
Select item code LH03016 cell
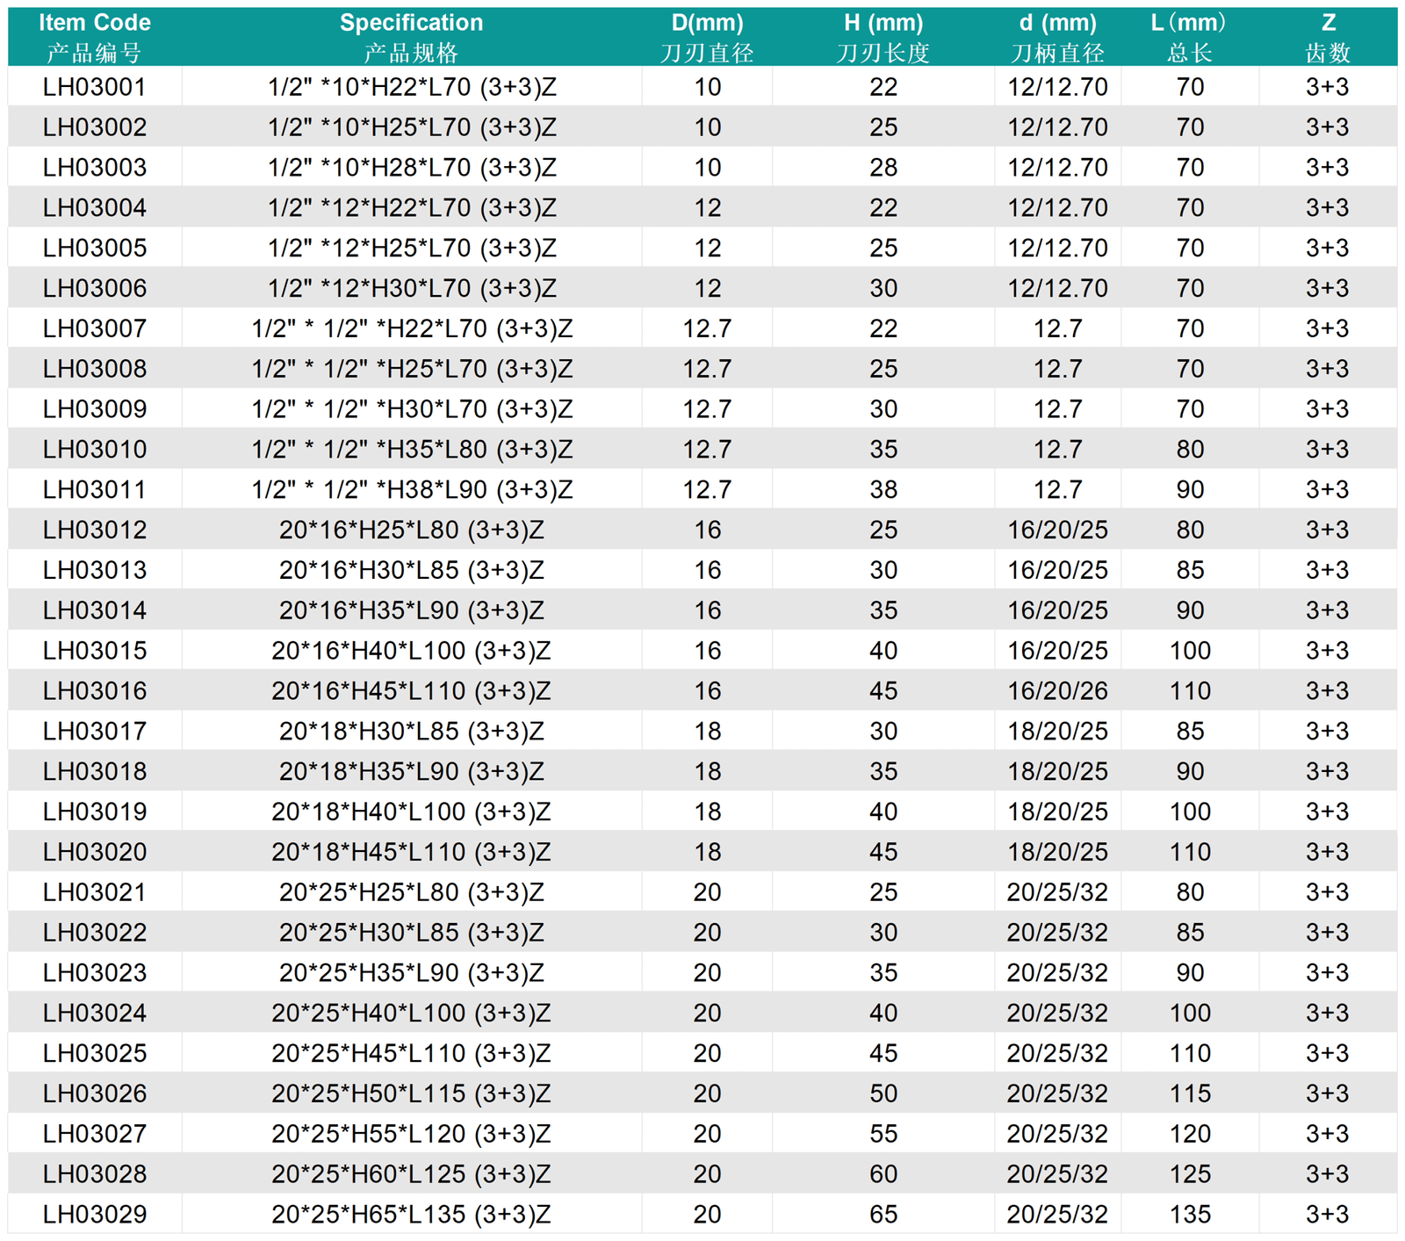click(95, 691)
